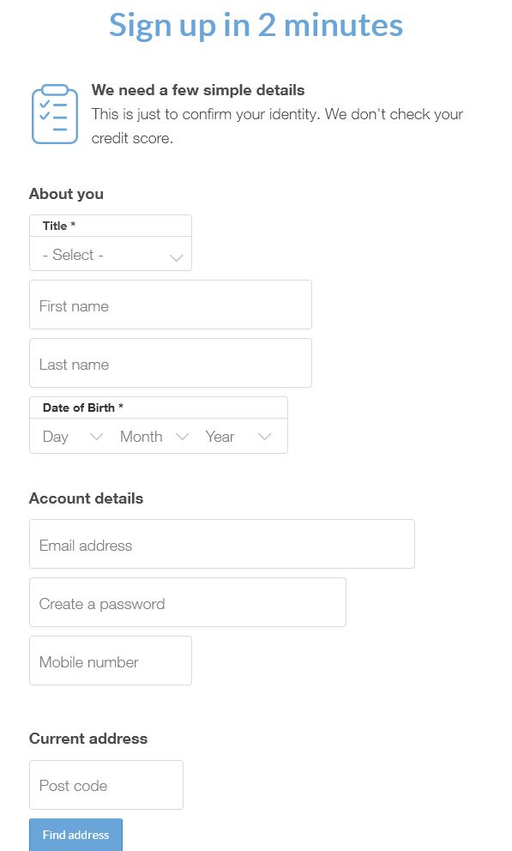
Task: Click the Sign up in 2 minutes heading
Action: pos(256,25)
